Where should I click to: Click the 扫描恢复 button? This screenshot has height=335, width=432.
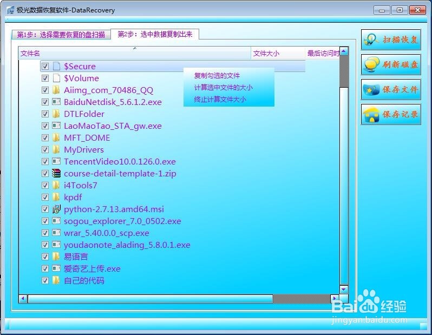pos(391,40)
